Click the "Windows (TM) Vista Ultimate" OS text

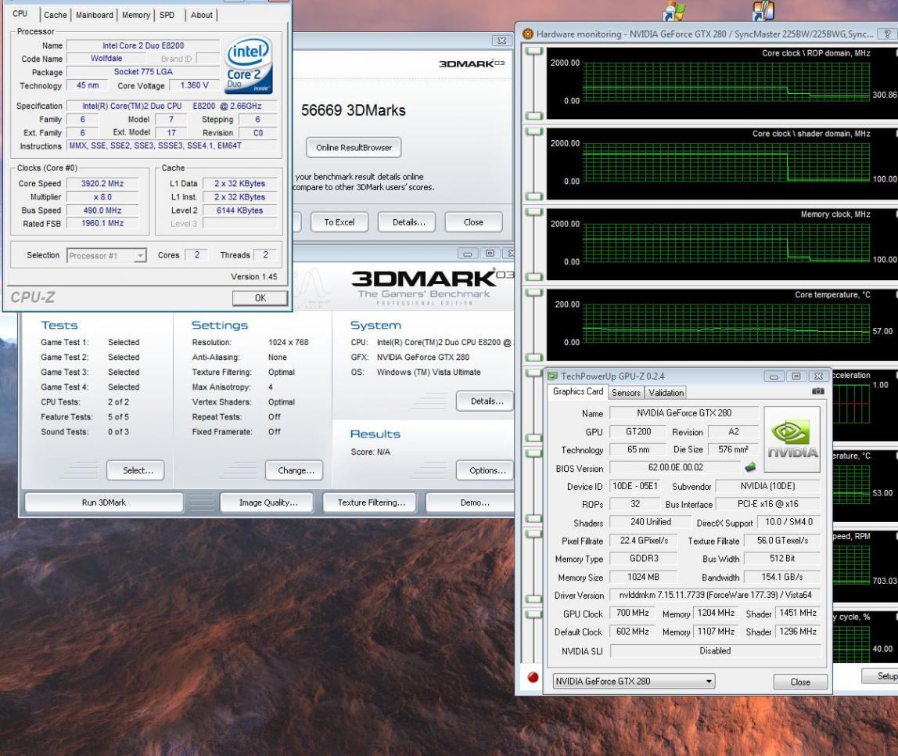pos(429,372)
